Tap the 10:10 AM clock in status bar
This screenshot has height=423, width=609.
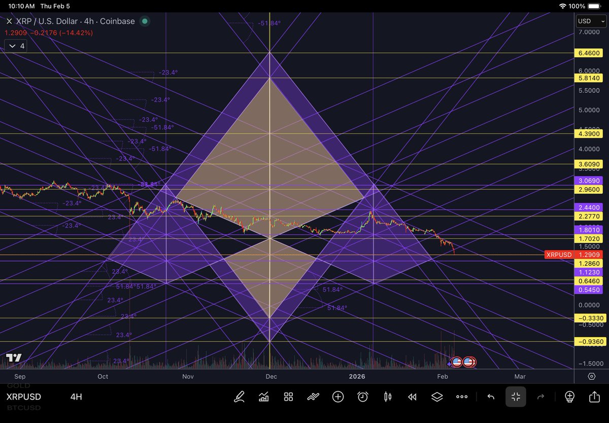[21, 6]
